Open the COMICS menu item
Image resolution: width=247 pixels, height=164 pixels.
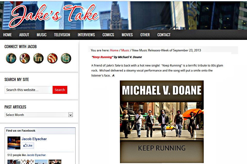coord(108,35)
